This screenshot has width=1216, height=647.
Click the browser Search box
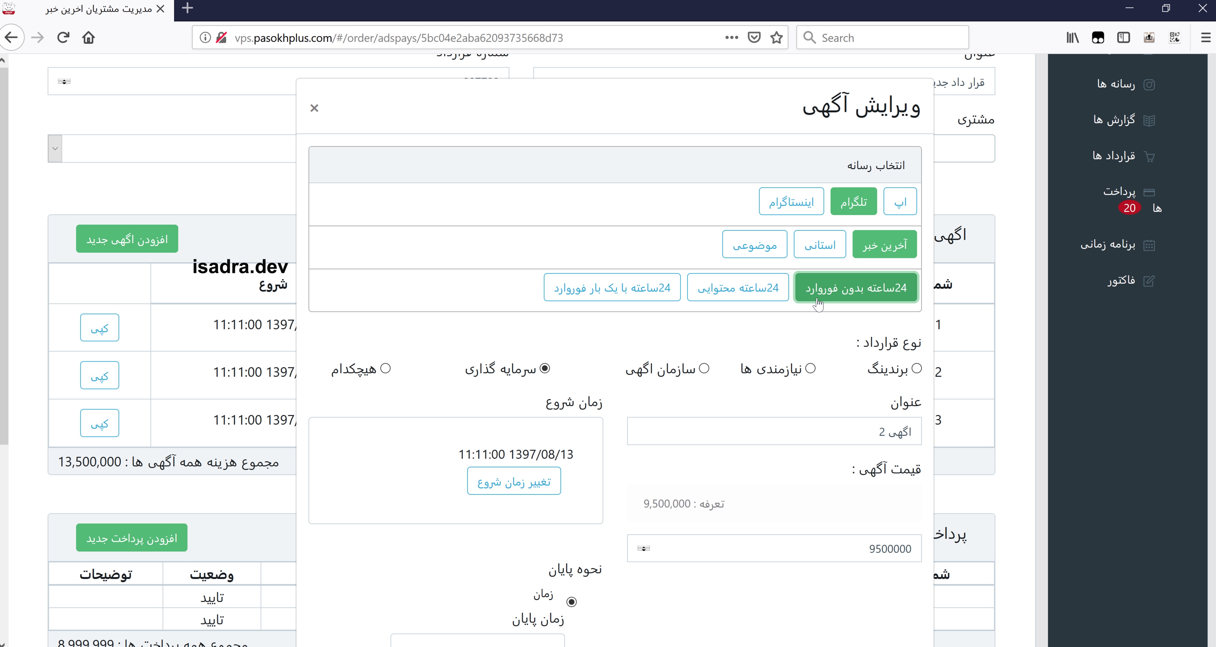coord(883,38)
